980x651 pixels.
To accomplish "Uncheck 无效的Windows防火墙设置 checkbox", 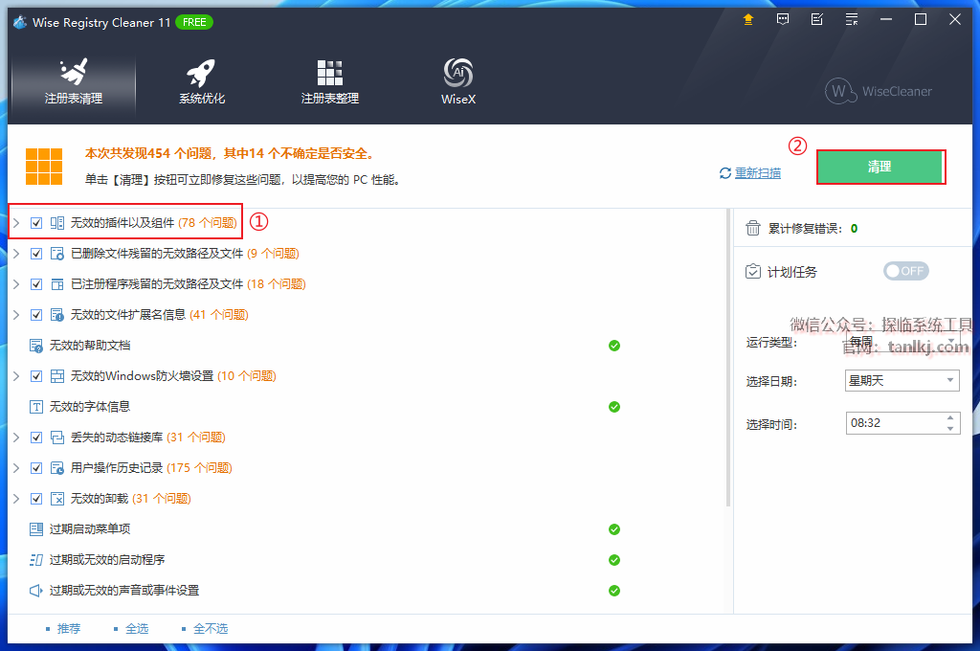I will [x=36, y=376].
